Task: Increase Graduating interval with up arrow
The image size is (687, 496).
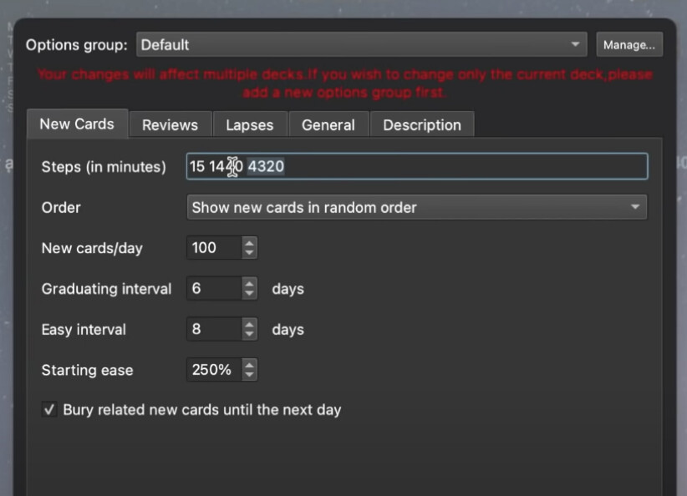Action: pyautogui.click(x=249, y=283)
